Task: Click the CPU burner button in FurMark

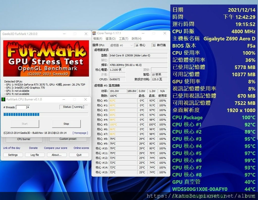Action: pyautogui.click(x=24, y=139)
